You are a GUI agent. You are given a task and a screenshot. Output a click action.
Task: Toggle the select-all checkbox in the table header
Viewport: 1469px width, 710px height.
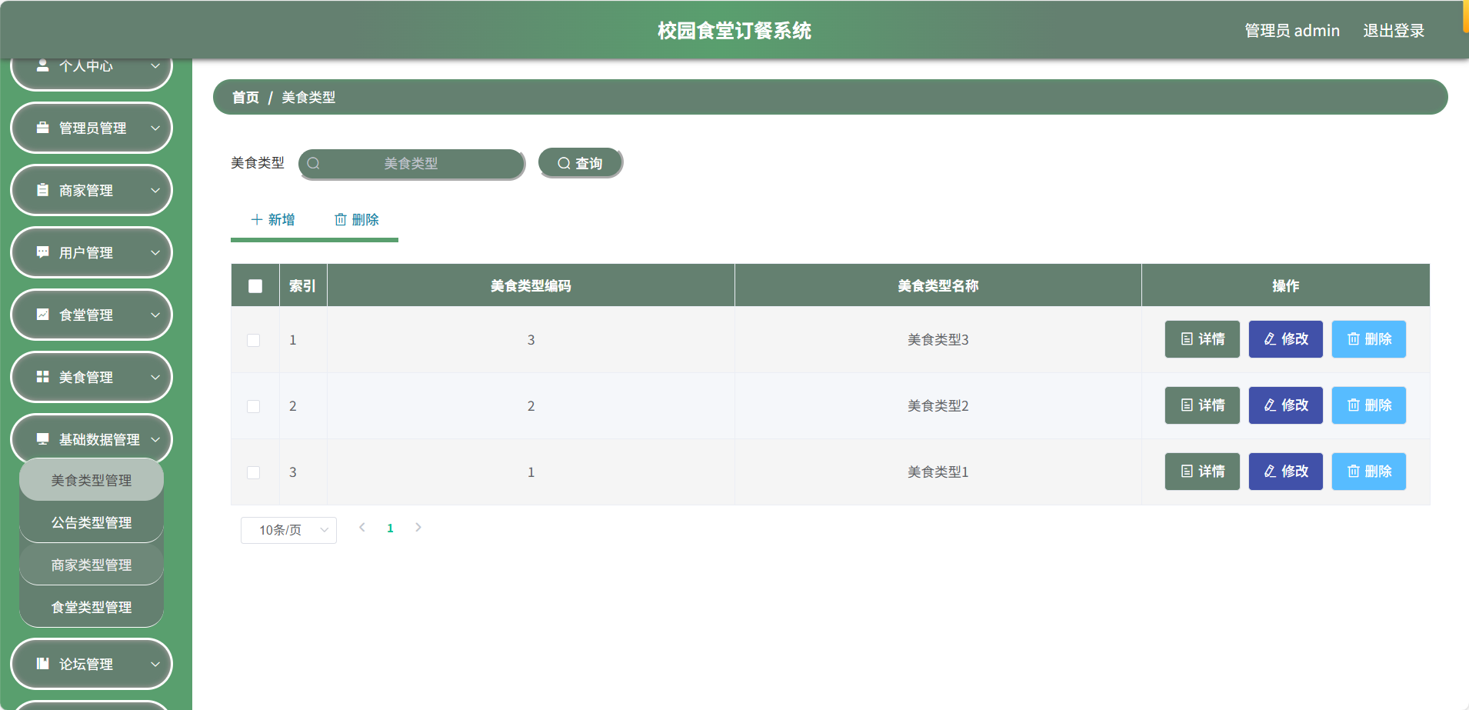255,286
